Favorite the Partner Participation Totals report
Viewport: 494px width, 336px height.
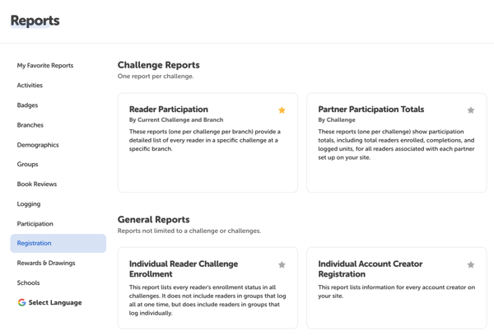point(471,110)
